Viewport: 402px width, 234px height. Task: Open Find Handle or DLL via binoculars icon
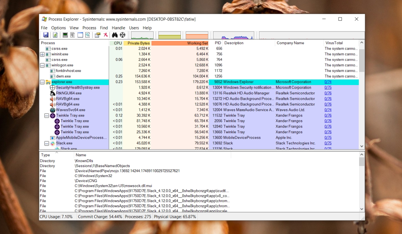click(114, 35)
